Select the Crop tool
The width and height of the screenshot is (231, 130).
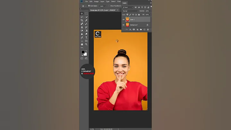[82, 20]
